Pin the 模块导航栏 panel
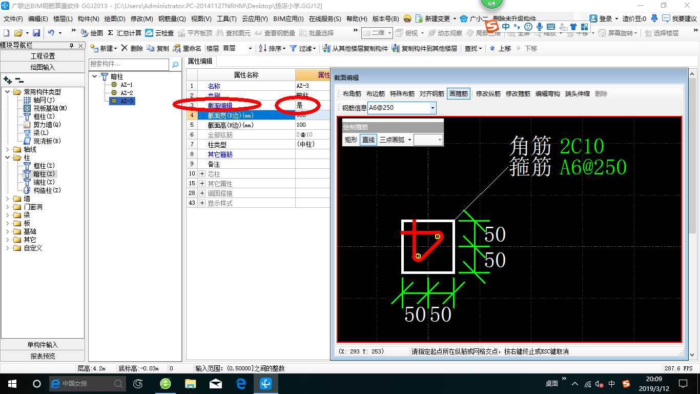The height and width of the screenshot is (394, 700). [x=71, y=46]
